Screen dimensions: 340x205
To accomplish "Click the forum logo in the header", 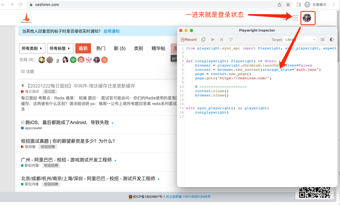I will pos(25,18).
